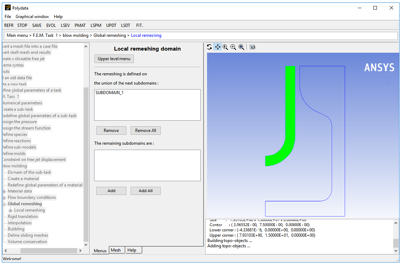This screenshot has height=265, width=401.
Task: Click the tree panel scroll-down arrow
Action: coord(86,244)
